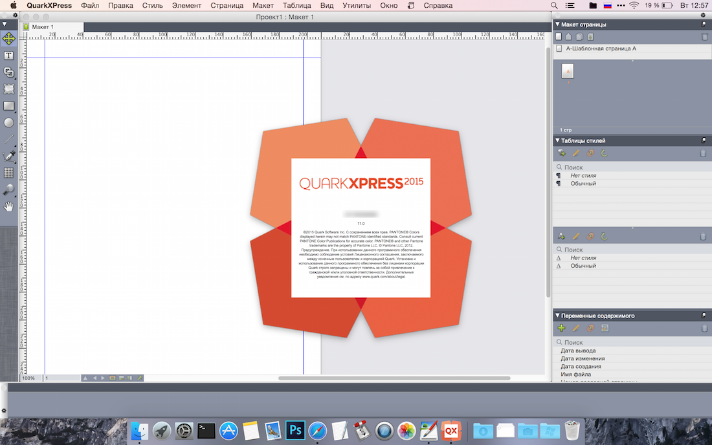The image size is (712, 445).
Task: Duplicate the master page in Page Layout
Action: click(x=579, y=37)
